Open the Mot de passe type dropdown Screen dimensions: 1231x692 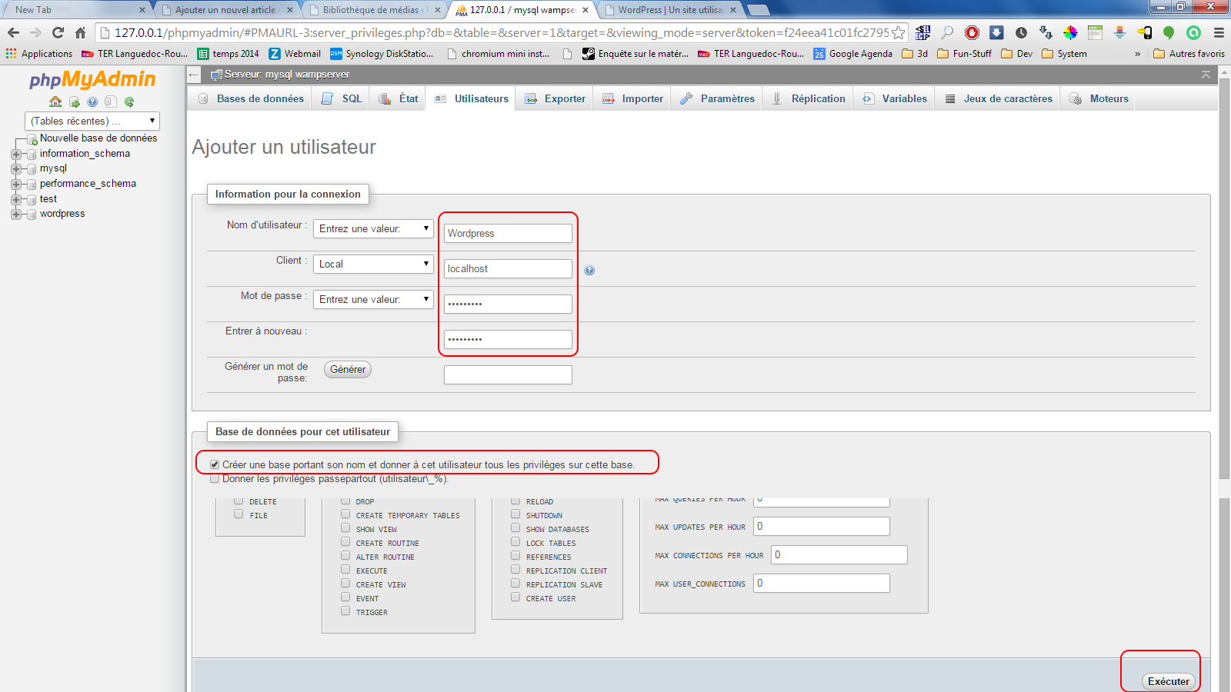tap(373, 299)
